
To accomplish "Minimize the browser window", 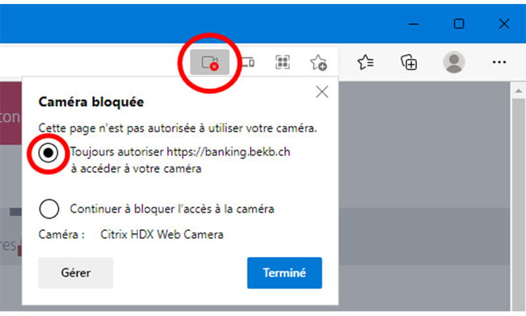I will click(x=414, y=24).
